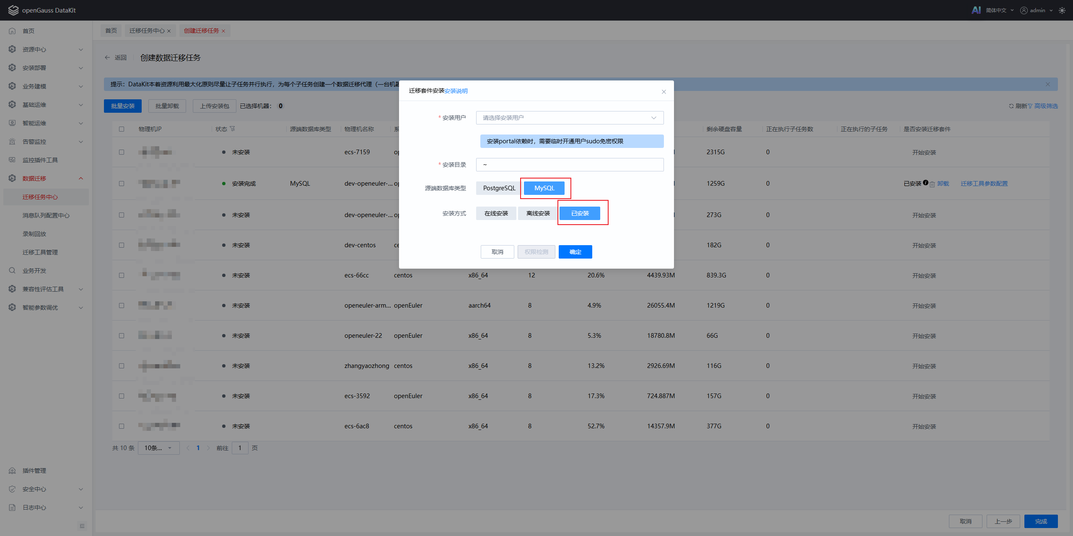
Task: Open the 10条 page size dropdown
Action: pyautogui.click(x=158, y=448)
